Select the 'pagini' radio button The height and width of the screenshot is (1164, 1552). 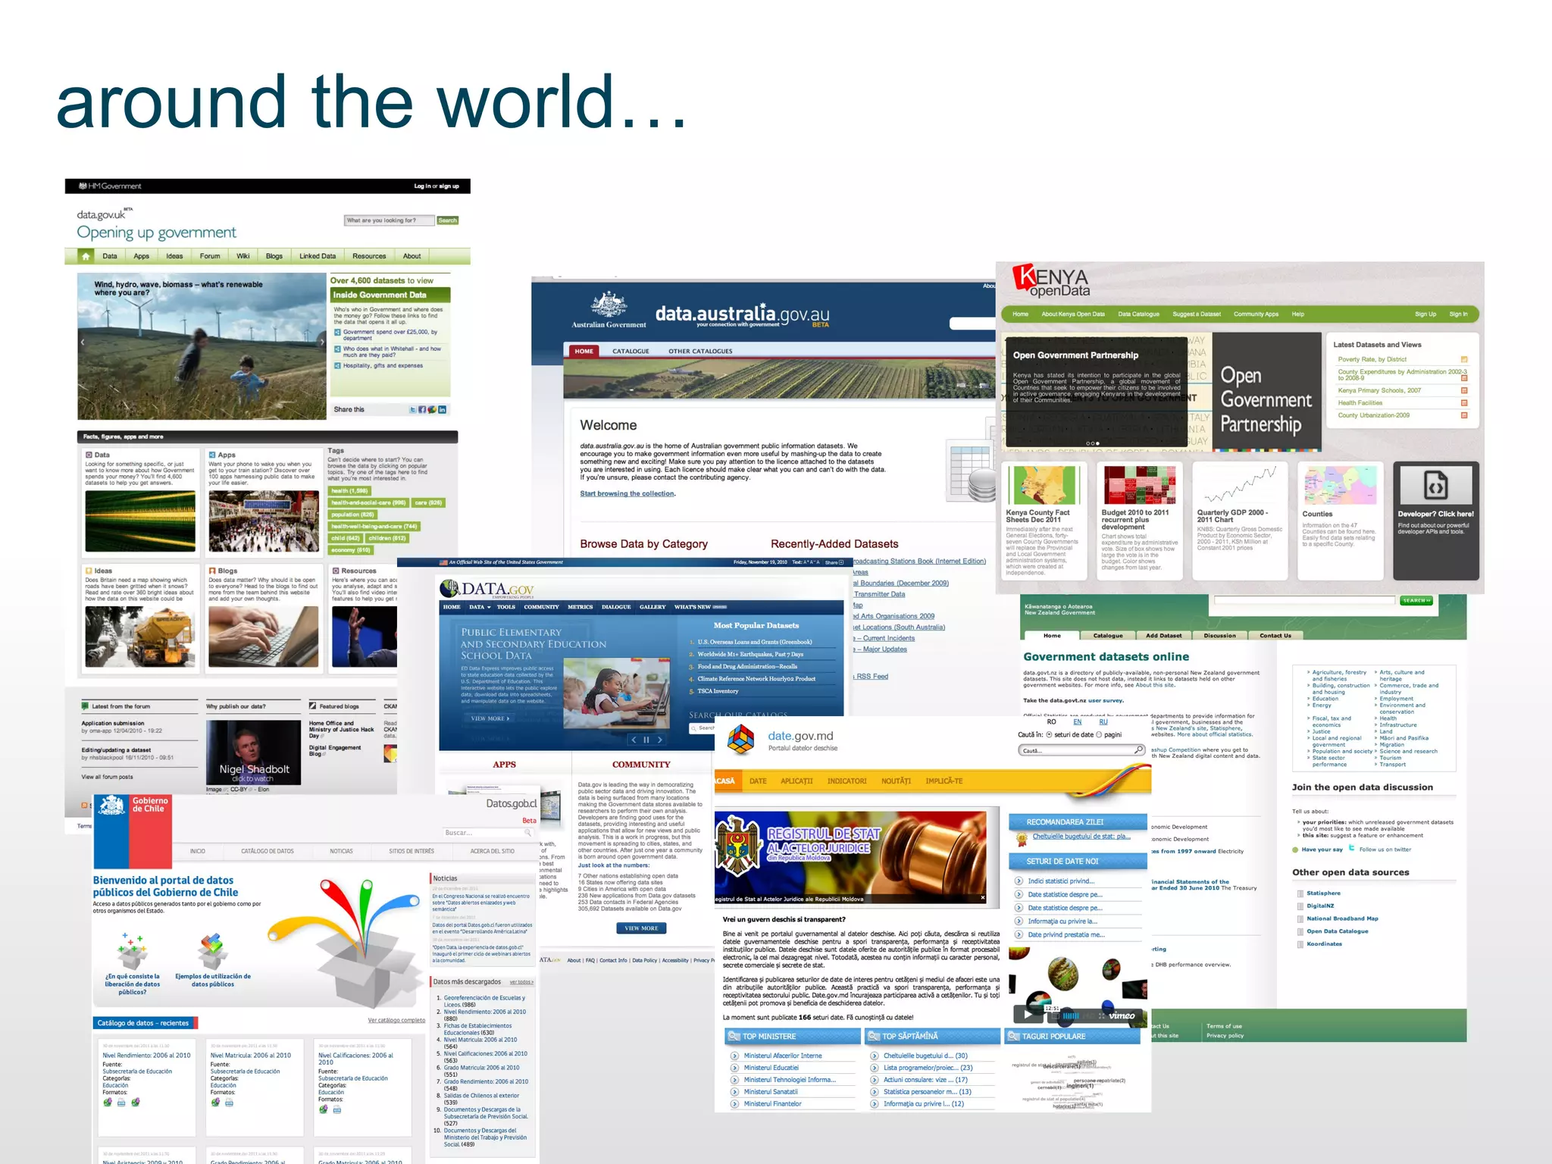click(x=1099, y=734)
